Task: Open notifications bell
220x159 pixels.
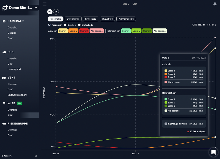Action: (x=215, y=4)
